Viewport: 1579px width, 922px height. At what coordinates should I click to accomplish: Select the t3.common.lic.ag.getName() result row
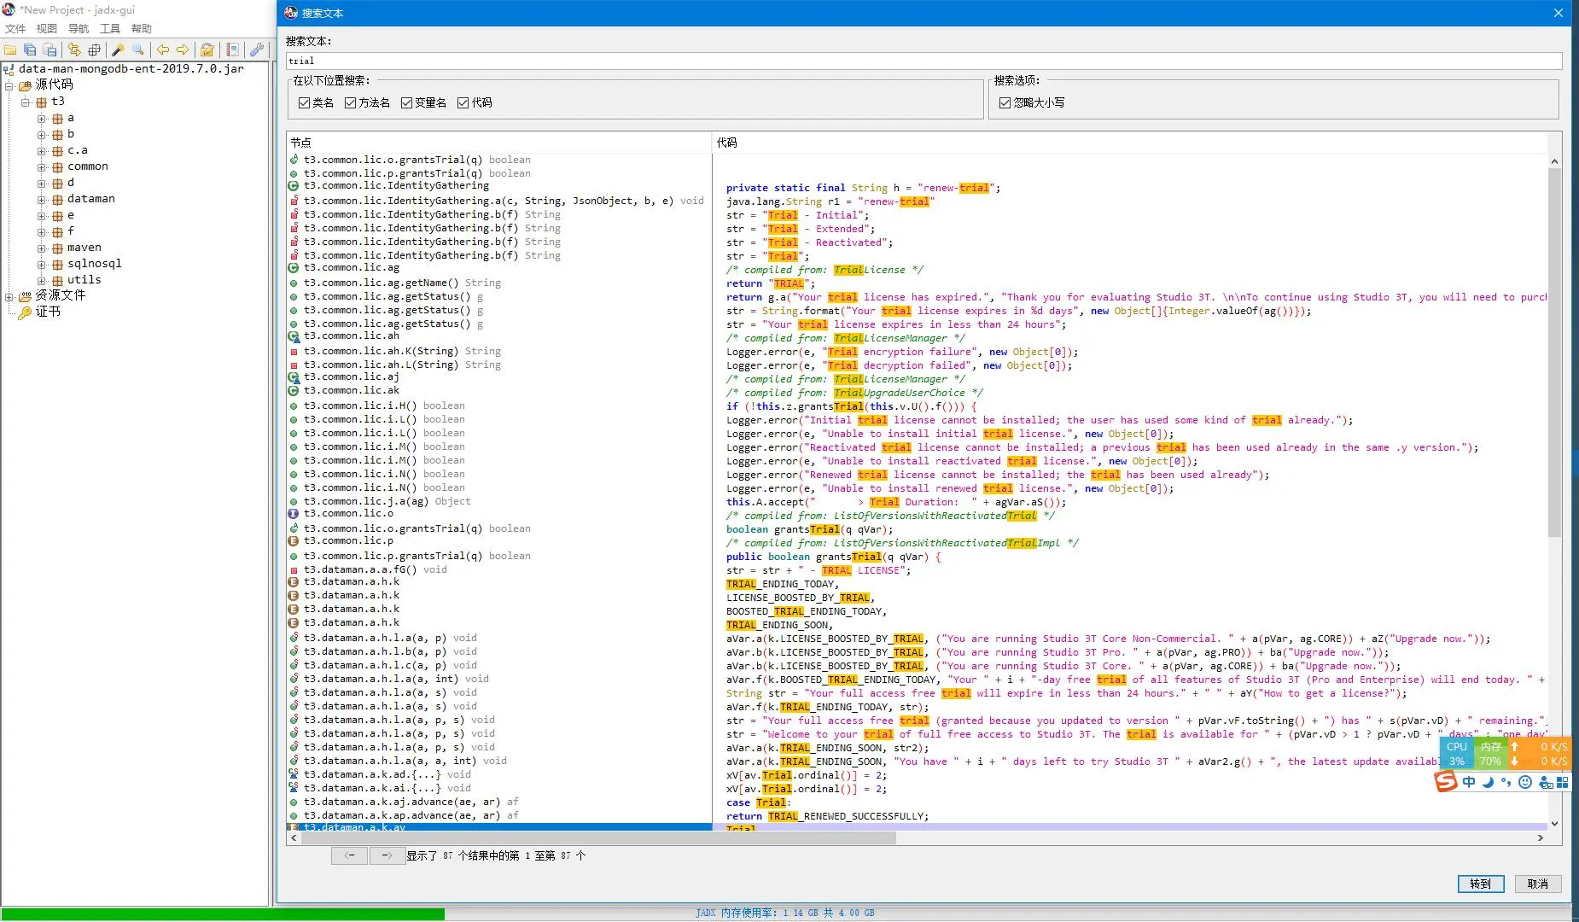click(x=499, y=283)
